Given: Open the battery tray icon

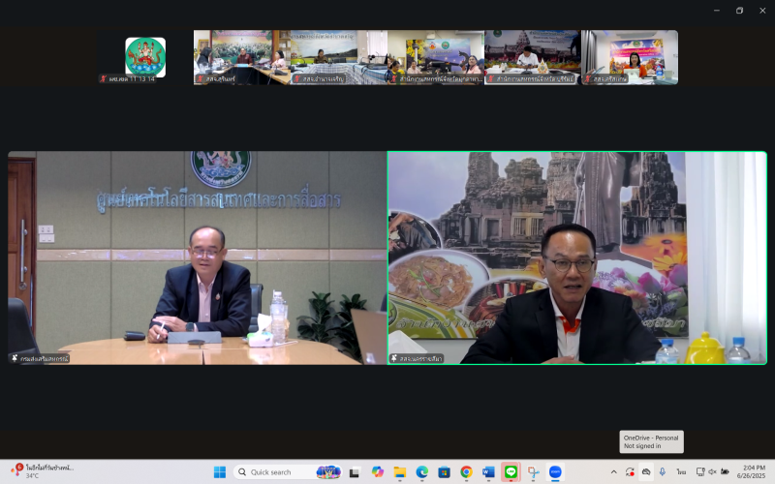Looking at the screenshot, I should (x=725, y=472).
